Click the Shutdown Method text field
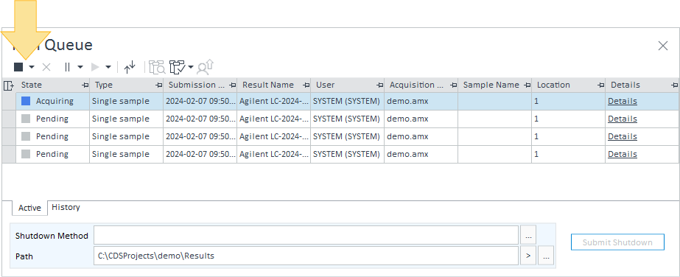This screenshot has width=680, height=277. [306, 235]
